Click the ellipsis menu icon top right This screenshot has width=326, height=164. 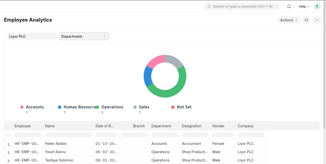pyautogui.click(x=317, y=20)
